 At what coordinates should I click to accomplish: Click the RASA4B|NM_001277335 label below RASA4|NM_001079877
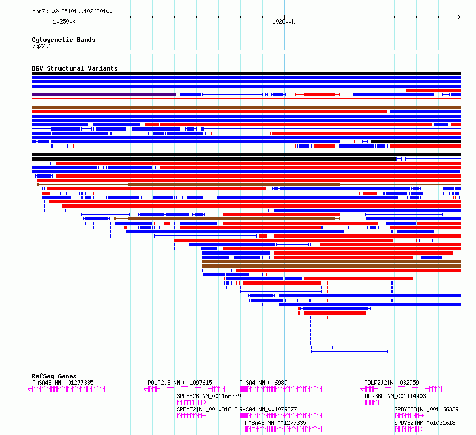pos(275,423)
